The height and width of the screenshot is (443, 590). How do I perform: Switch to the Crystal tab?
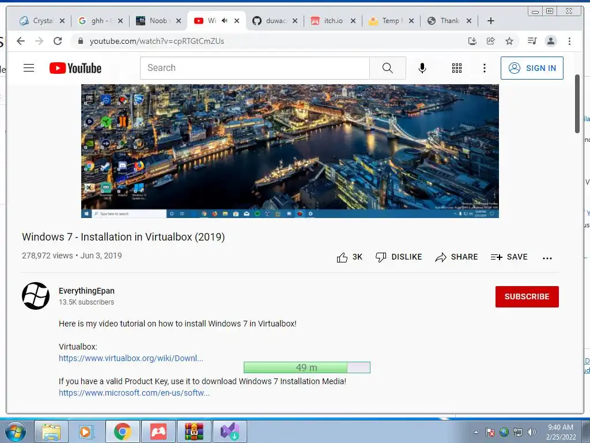43,21
